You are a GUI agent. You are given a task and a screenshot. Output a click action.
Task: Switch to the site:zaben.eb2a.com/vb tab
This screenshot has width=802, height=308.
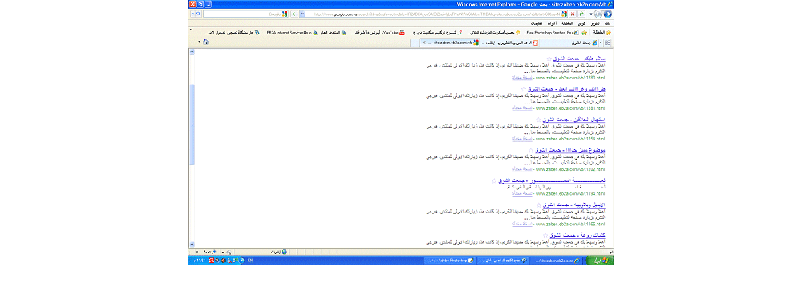450,43
